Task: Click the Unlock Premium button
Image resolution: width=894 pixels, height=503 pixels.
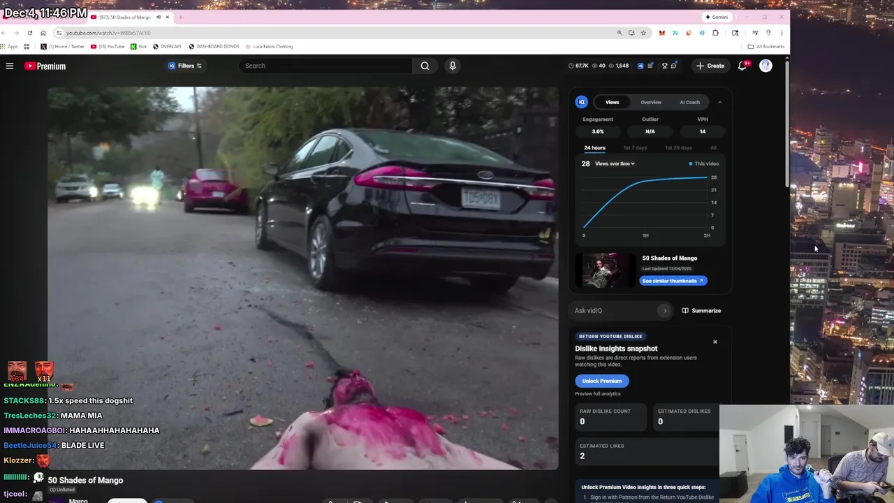Action: coord(602,381)
